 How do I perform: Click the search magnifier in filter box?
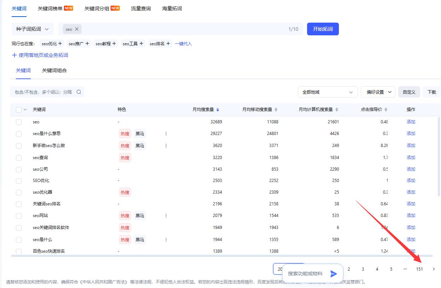(x=79, y=92)
